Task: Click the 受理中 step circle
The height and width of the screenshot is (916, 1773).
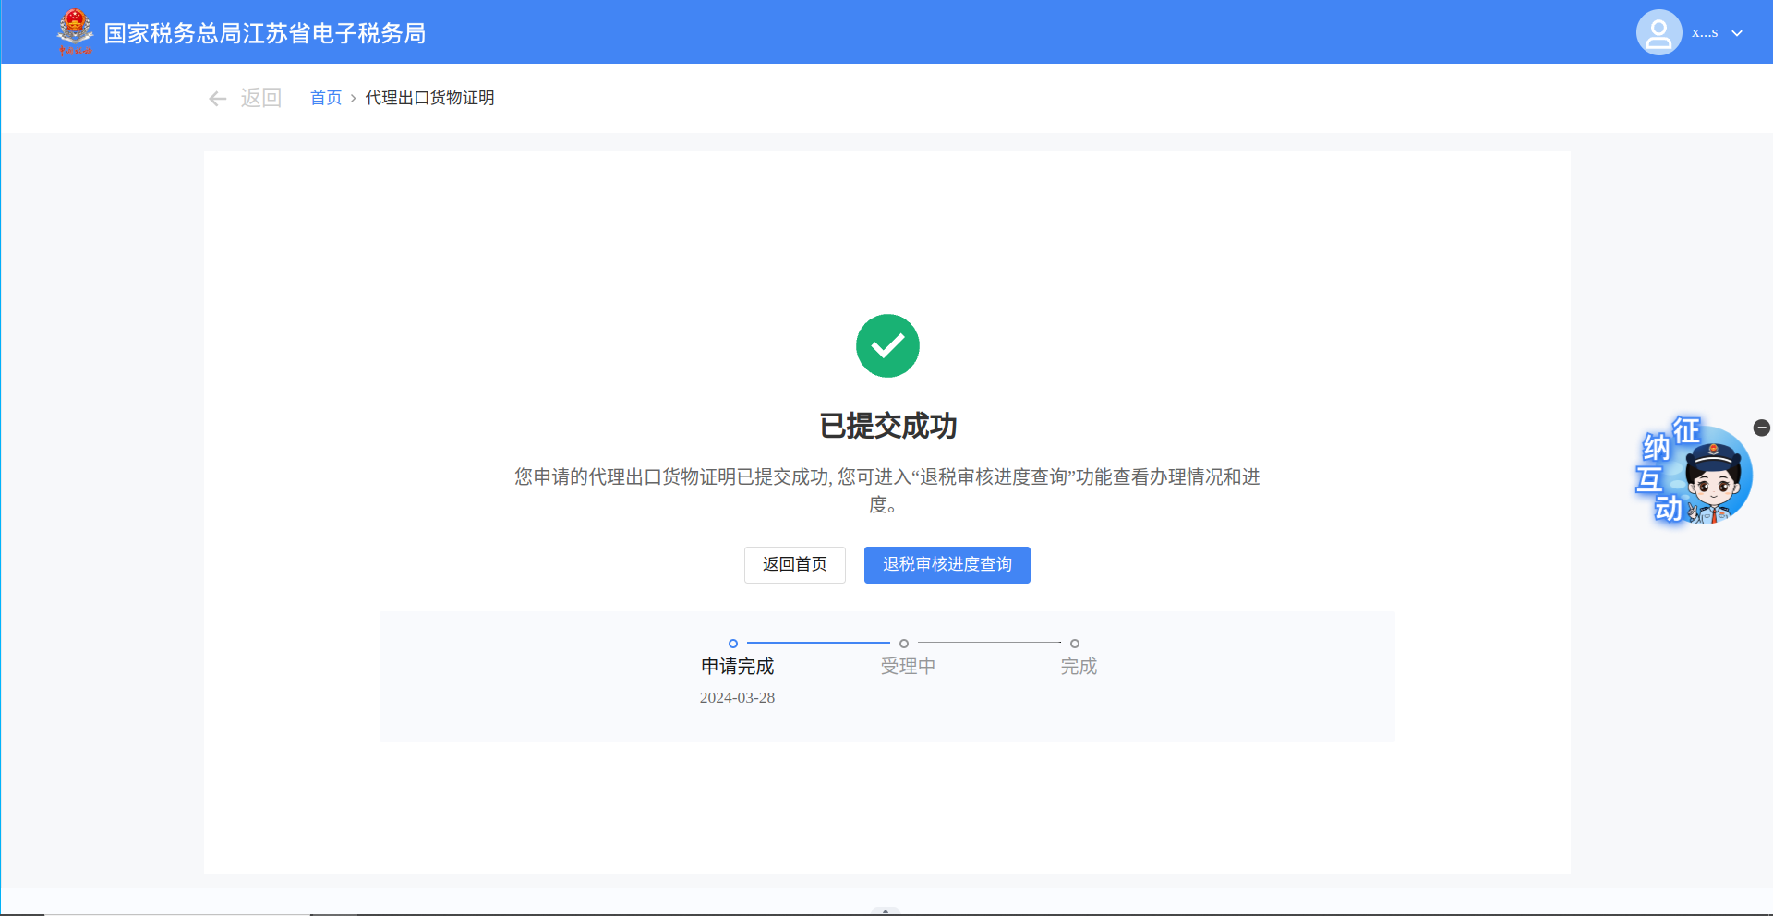Action: point(904,644)
